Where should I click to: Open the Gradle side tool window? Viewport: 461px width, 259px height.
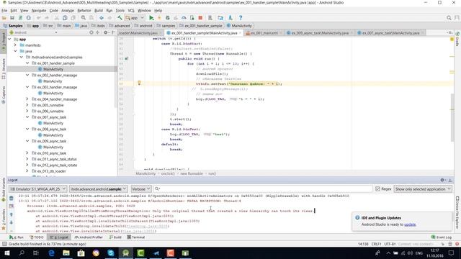457,39
